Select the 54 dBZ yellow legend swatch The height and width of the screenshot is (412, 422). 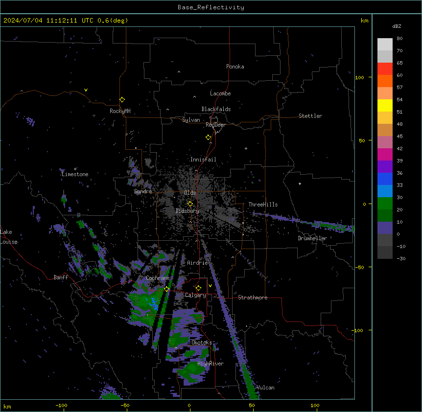[385, 105]
